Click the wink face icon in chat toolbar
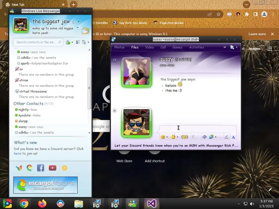This screenshot has width=279, height=209. click(x=173, y=137)
